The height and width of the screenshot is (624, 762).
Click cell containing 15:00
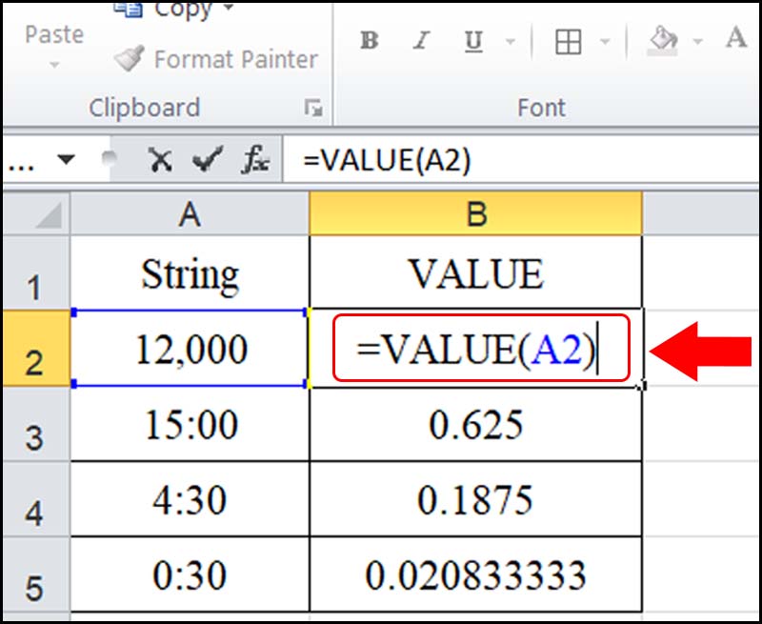pyautogui.click(x=190, y=424)
